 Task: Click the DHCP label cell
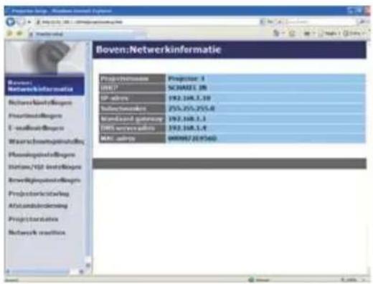132,88
